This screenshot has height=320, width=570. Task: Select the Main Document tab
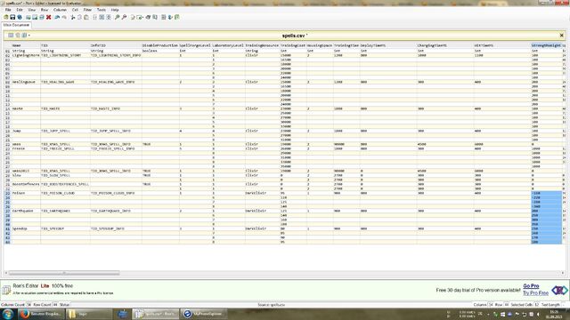(x=16, y=25)
